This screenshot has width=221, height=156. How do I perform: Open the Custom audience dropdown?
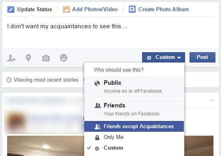tap(164, 57)
